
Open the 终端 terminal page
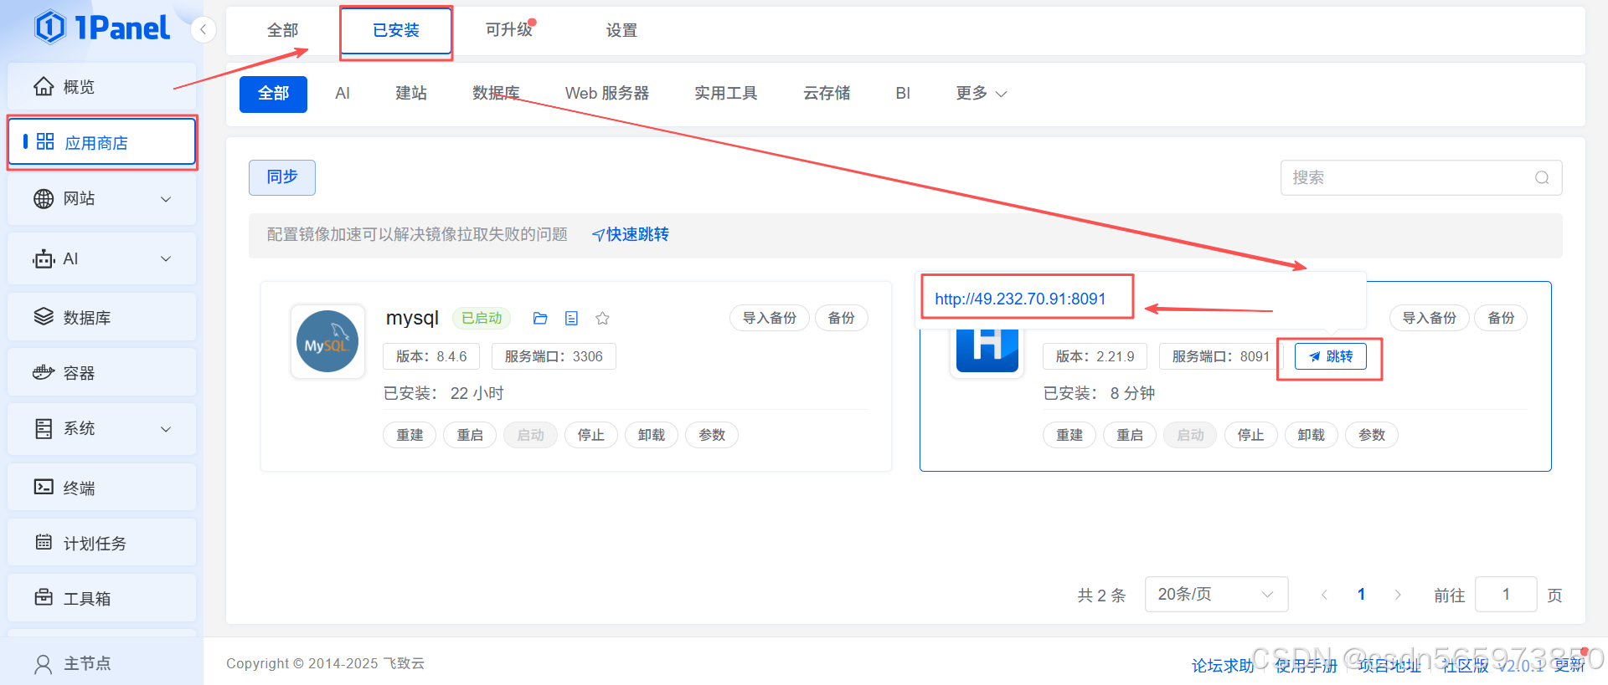tap(101, 488)
